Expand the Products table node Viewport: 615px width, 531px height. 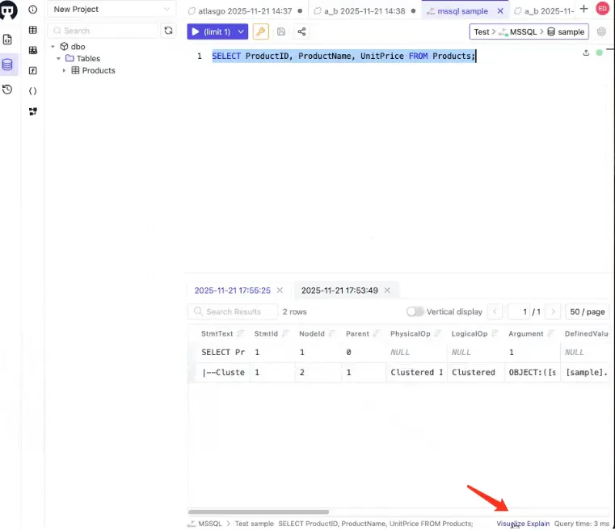coord(64,70)
